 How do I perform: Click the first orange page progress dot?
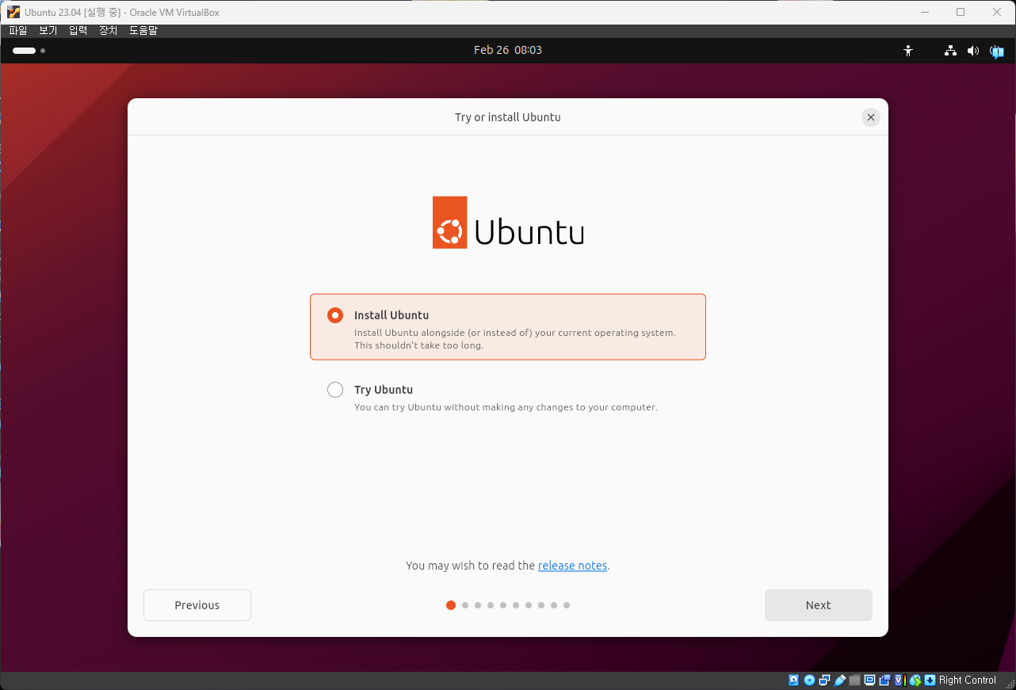pos(451,605)
